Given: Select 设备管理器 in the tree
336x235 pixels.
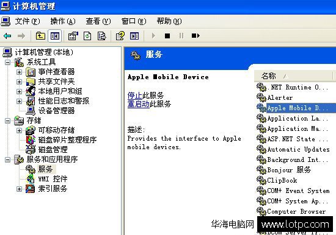Looking at the screenshot, I should point(57,111).
